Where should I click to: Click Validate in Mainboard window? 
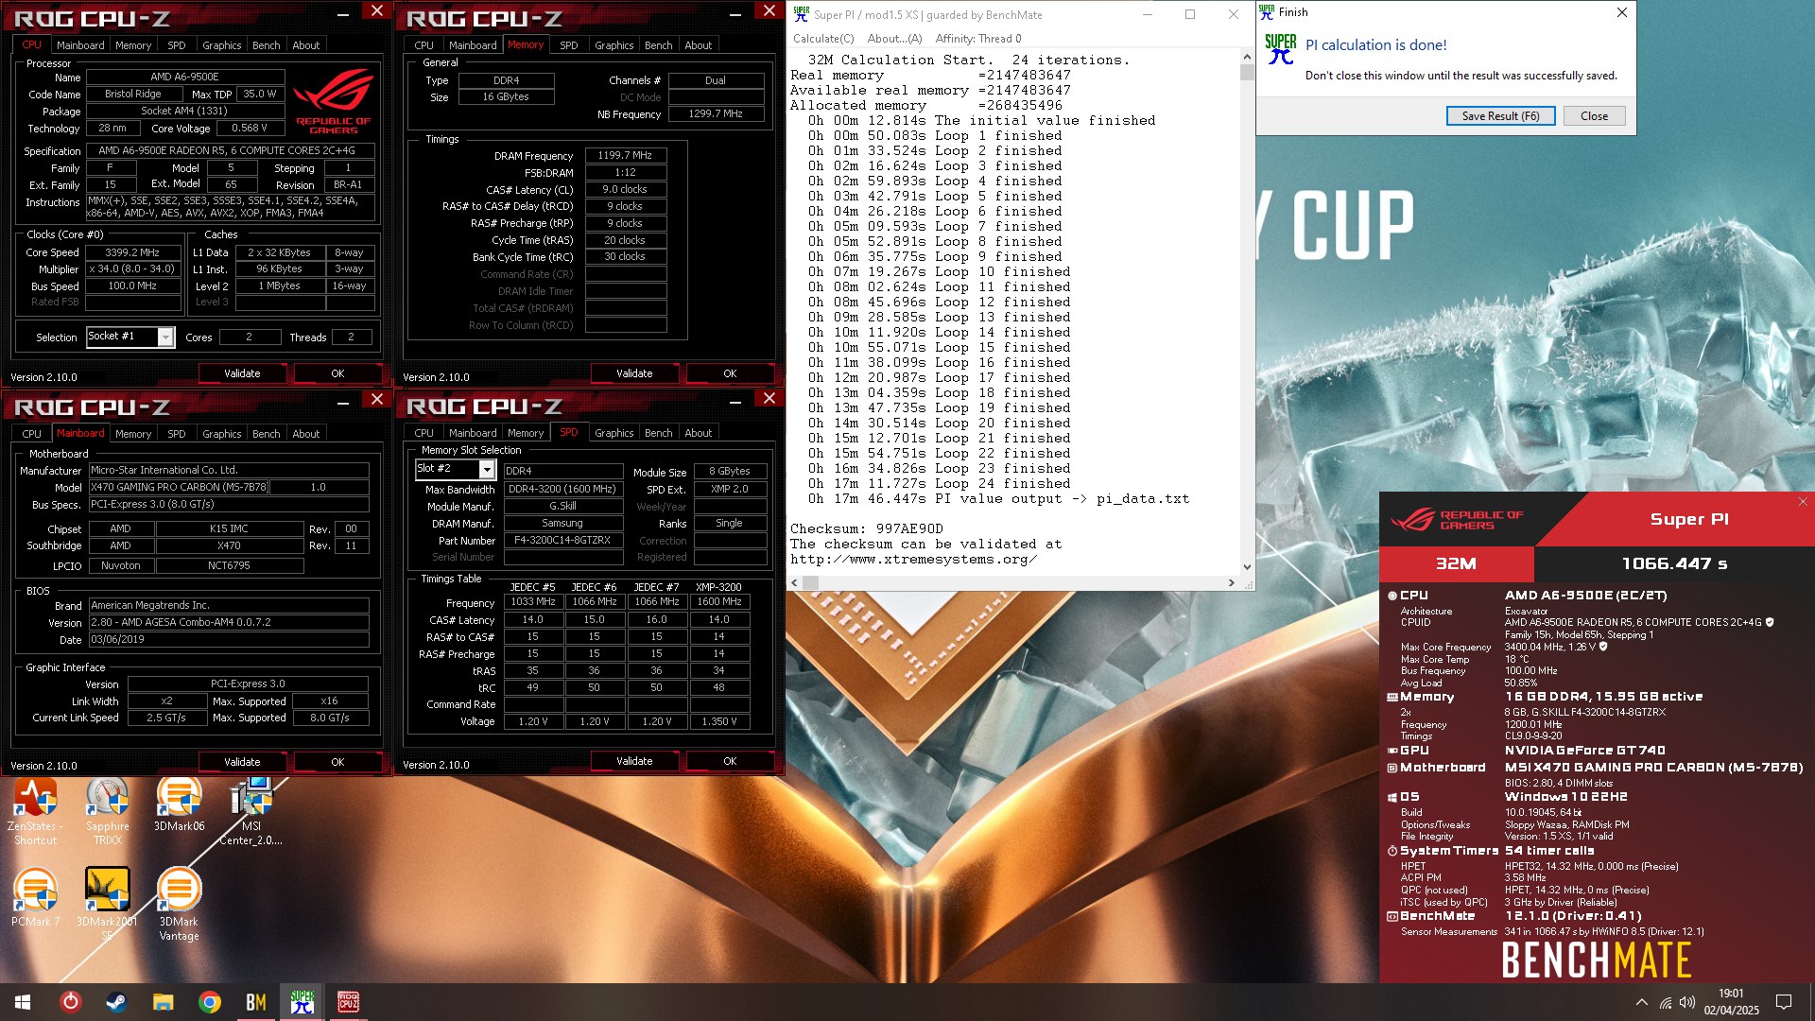click(x=242, y=762)
